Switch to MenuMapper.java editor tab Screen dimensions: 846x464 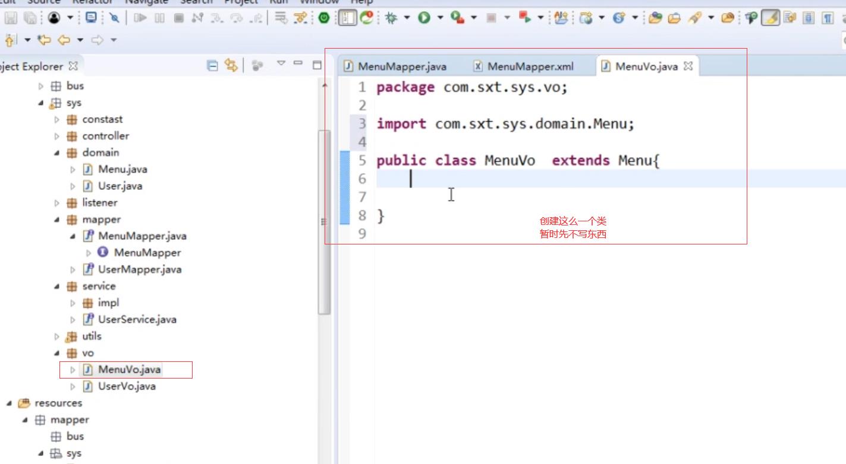coord(395,66)
